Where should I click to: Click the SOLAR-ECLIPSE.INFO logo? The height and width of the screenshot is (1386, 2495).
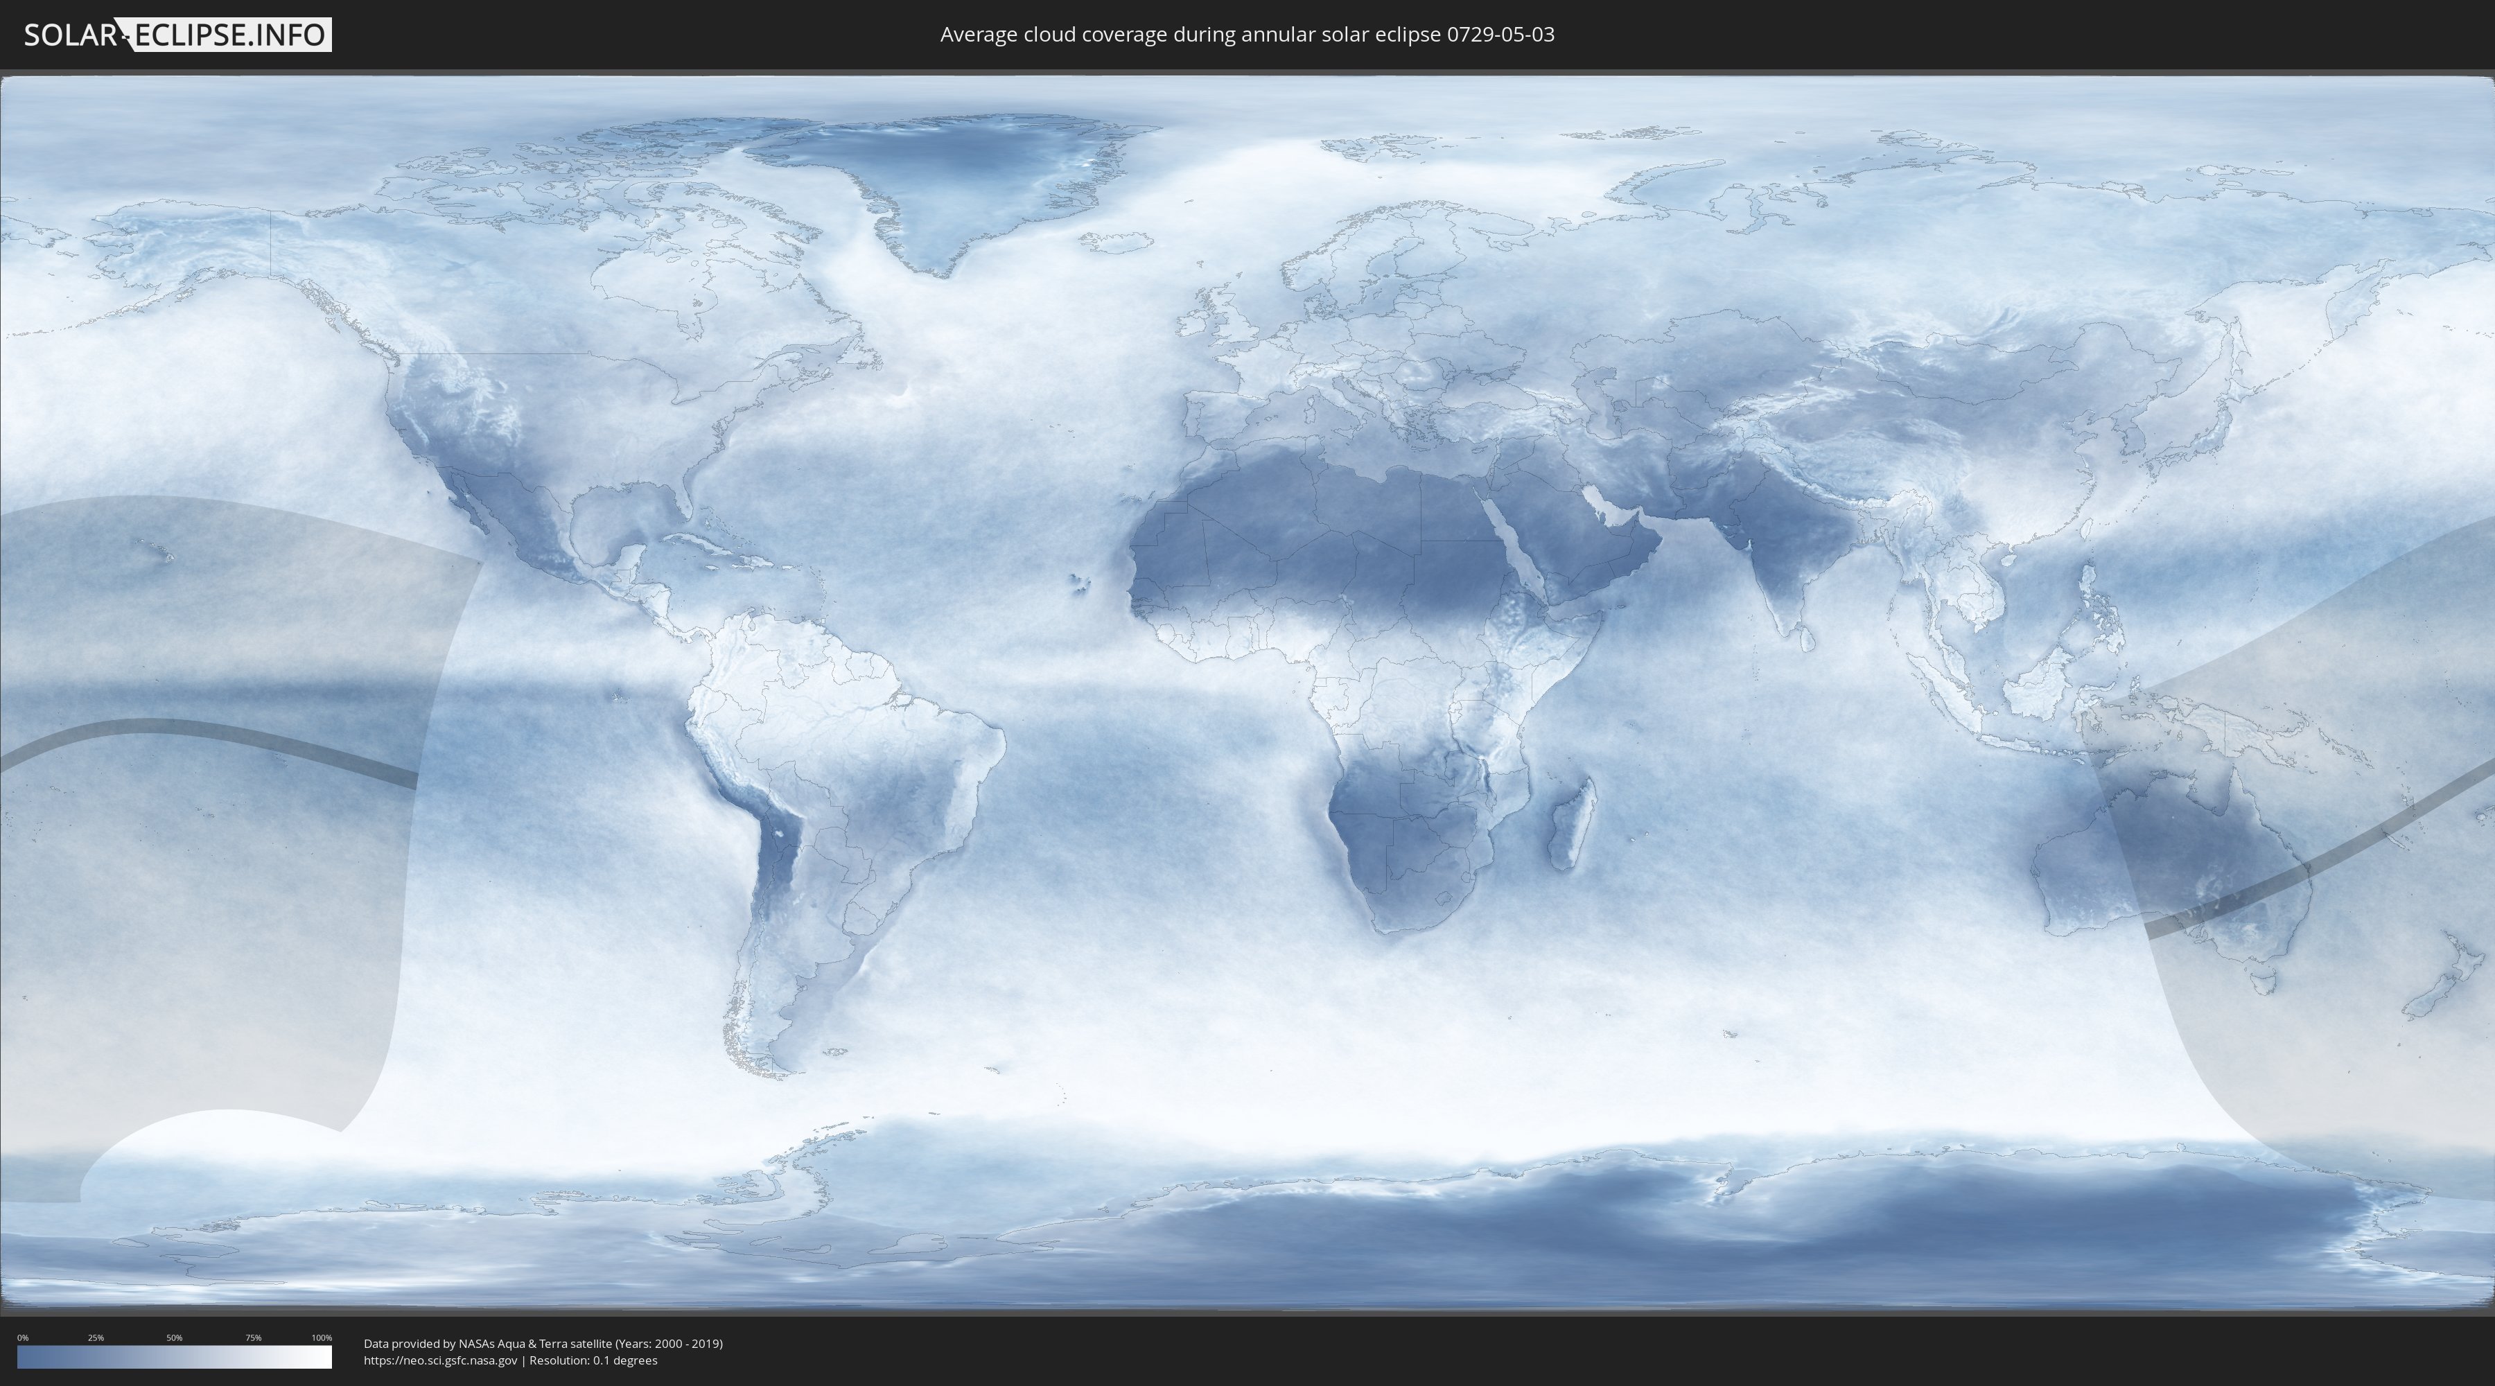(177, 35)
